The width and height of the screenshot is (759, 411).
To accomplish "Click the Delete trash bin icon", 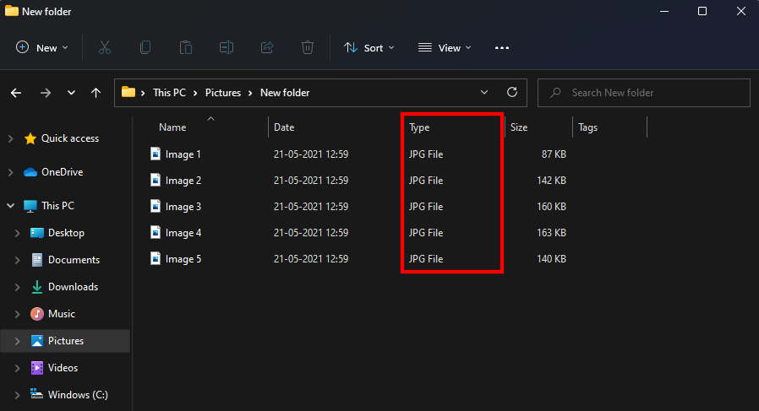I will [308, 48].
